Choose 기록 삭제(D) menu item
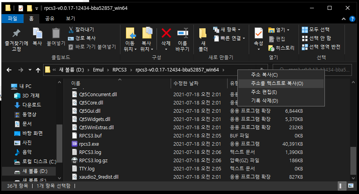Image resolution: width=359 pixels, height=194 pixels. click(281, 101)
